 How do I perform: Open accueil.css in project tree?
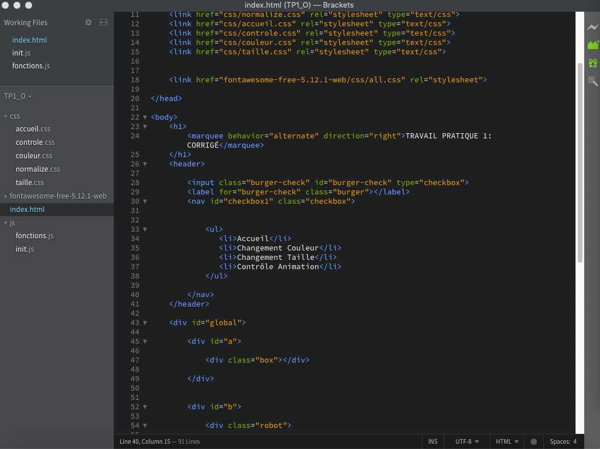point(33,129)
